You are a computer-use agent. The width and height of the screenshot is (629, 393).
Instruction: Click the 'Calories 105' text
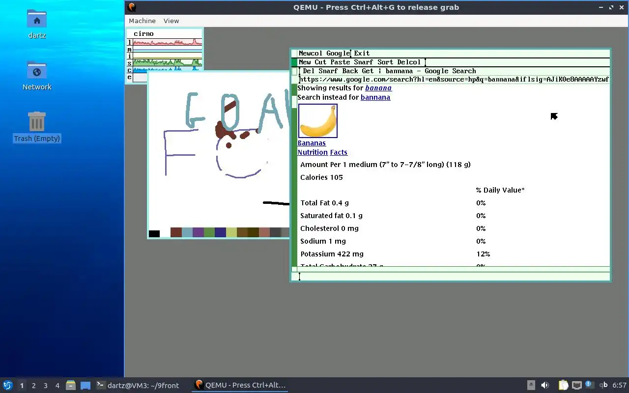[321, 177]
